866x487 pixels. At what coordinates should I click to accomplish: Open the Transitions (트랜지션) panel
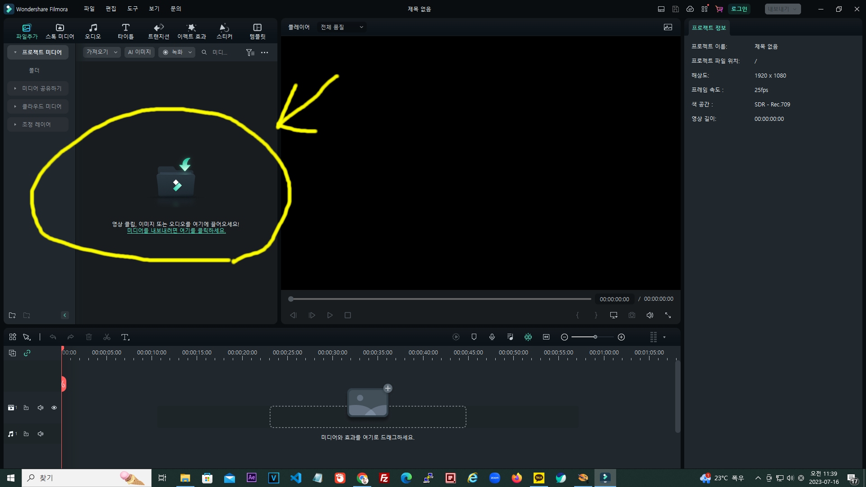tap(158, 31)
